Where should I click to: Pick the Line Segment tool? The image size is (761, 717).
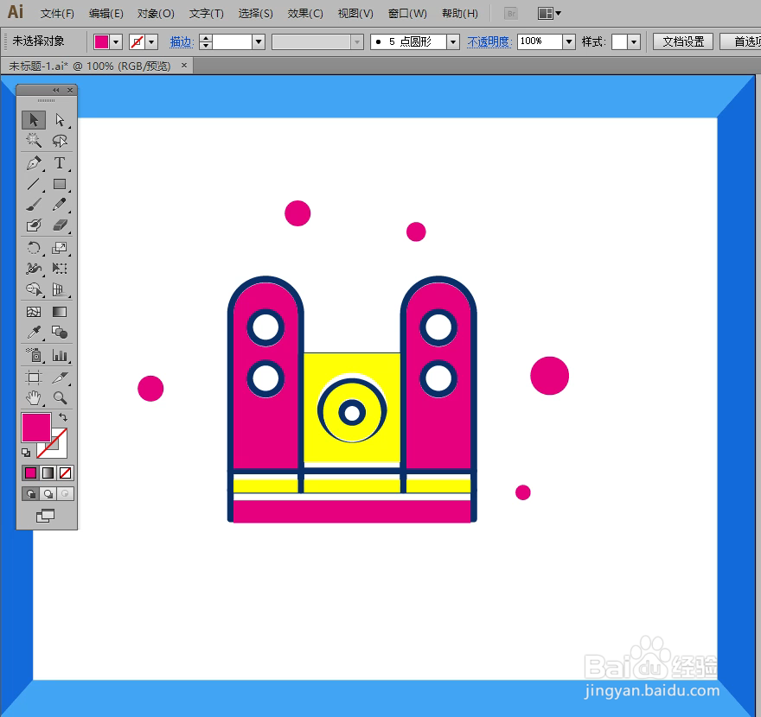34,184
